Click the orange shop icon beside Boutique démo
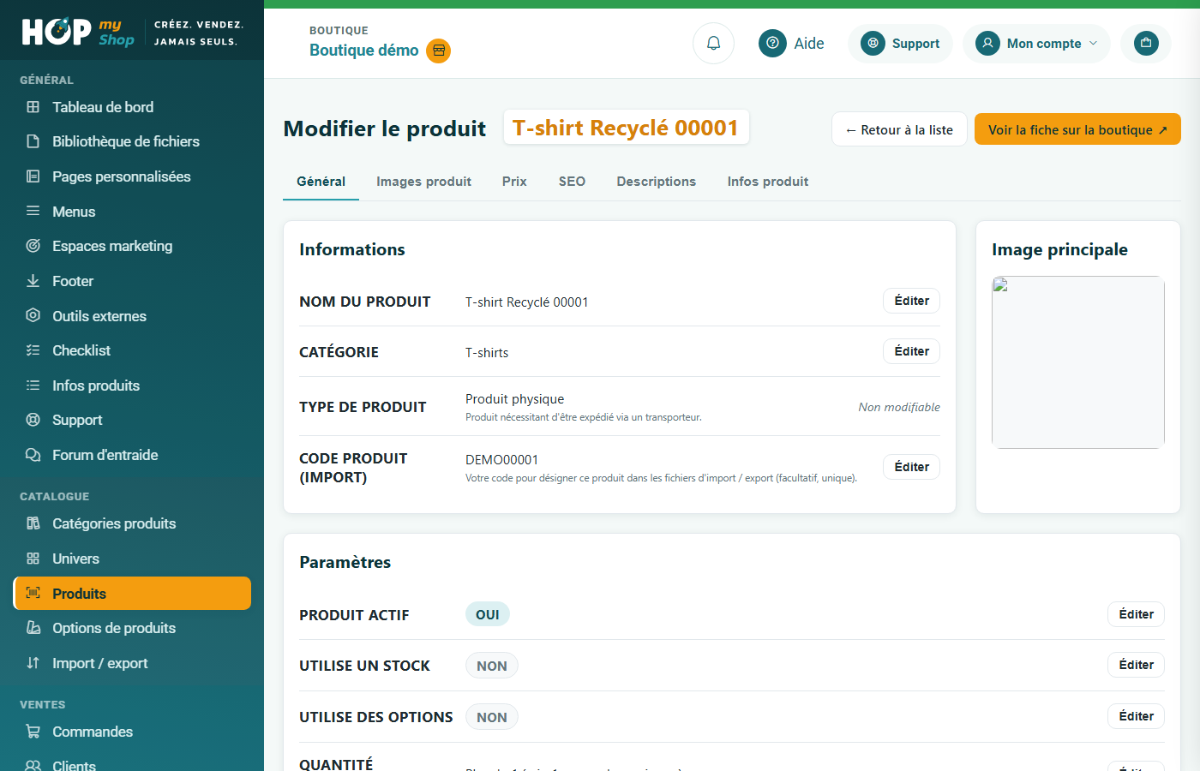The width and height of the screenshot is (1200, 771). point(439,51)
